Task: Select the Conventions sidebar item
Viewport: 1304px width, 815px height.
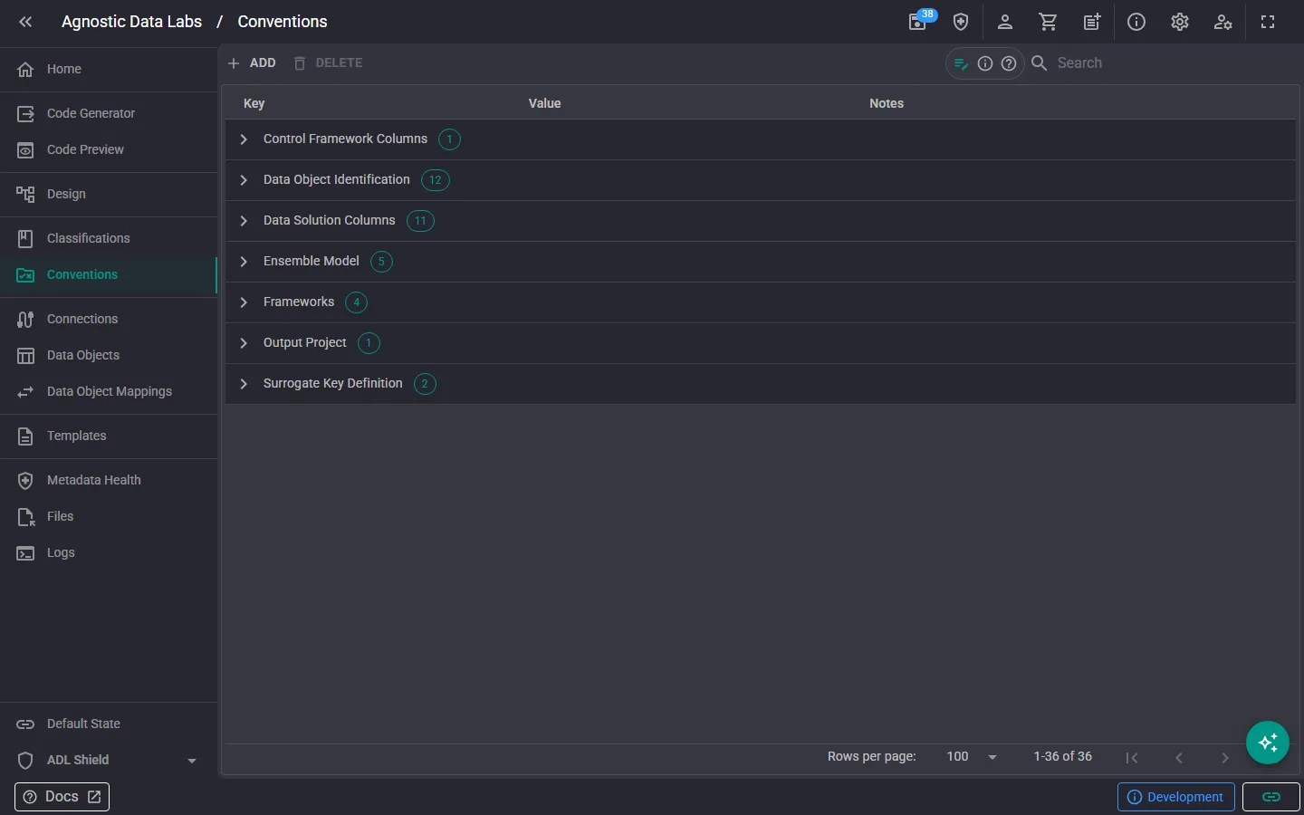Action: tap(109, 274)
